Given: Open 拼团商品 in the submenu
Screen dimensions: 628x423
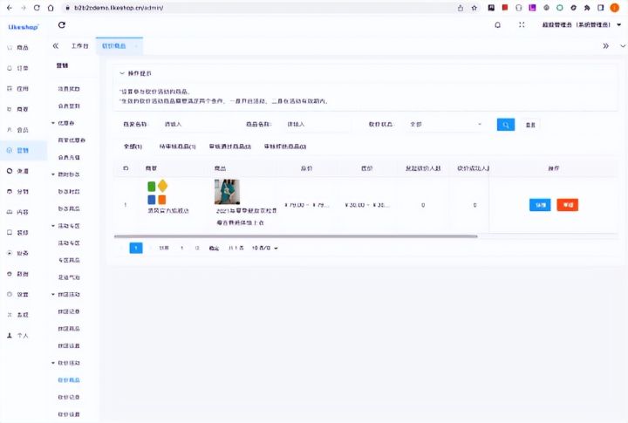Looking at the screenshot, I should [x=69, y=329].
